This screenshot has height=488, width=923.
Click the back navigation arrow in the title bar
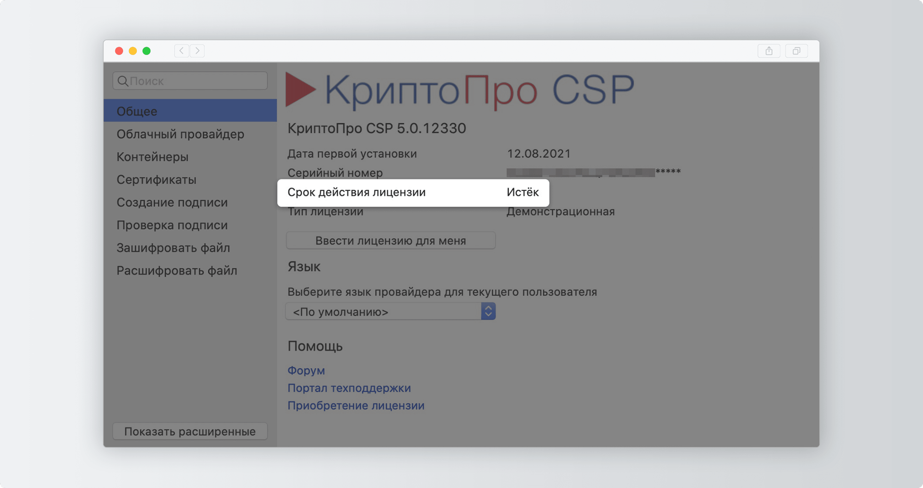182,51
